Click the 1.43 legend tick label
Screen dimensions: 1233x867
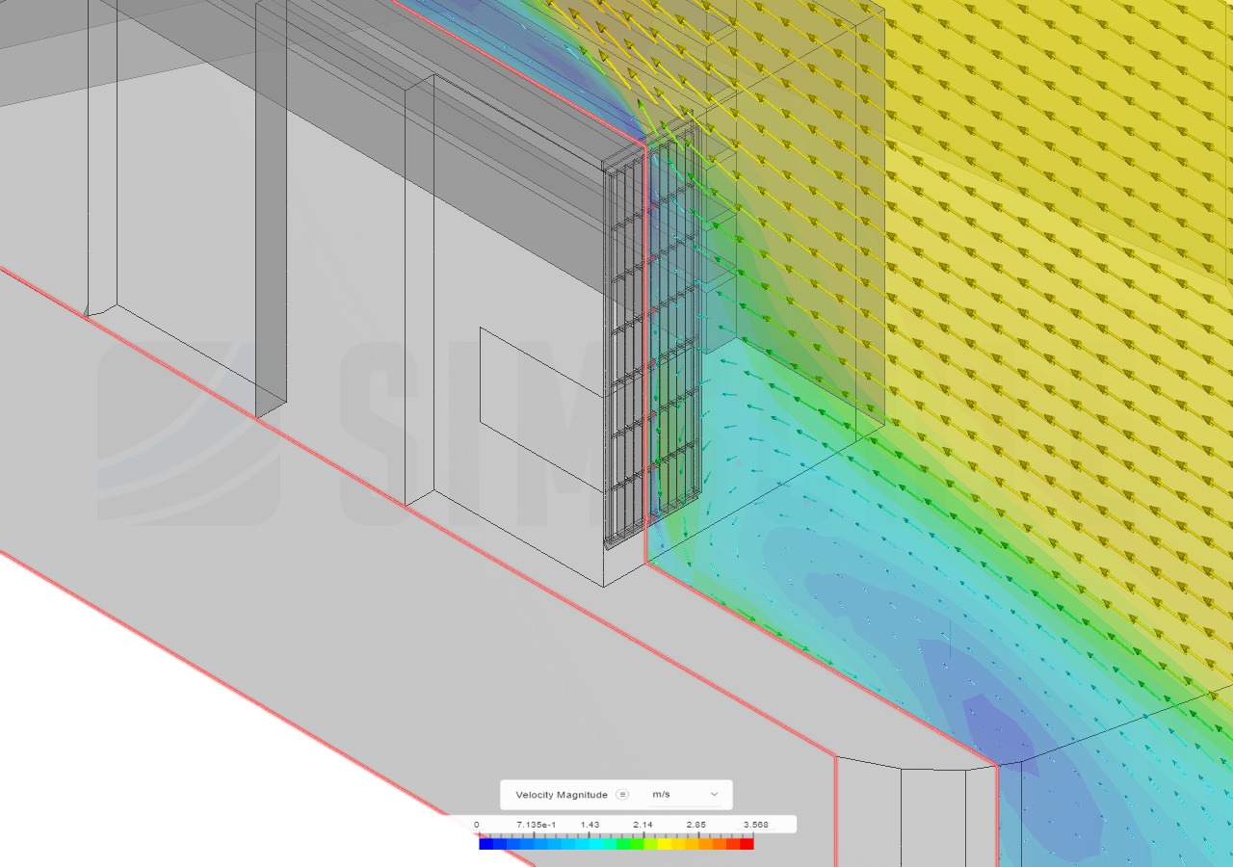[590, 826]
